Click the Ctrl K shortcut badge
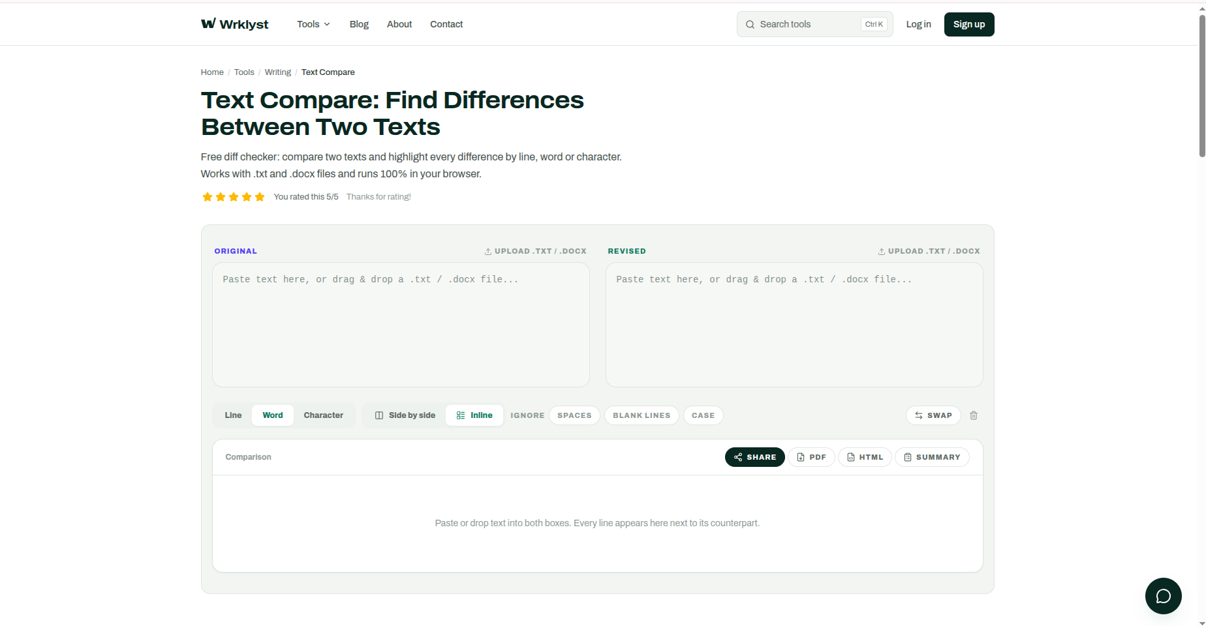This screenshot has width=1206, height=626. (874, 24)
